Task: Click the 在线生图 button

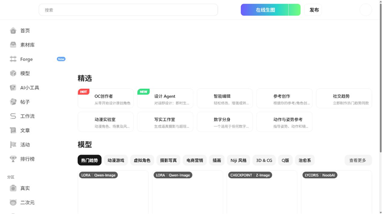Action: (x=265, y=10)
